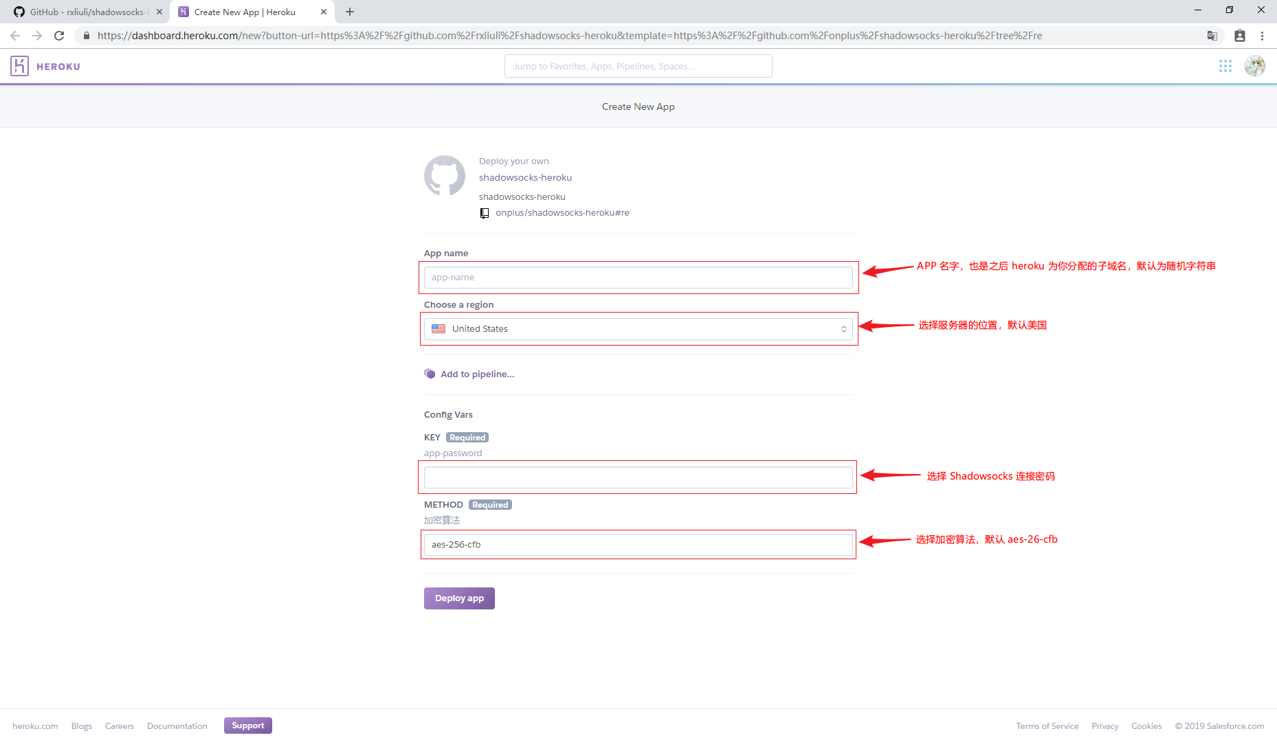The width and height of the screenshot is (1277, 742).
Task: Click the 'Deploy your own' text
Action: click(514, 161)
